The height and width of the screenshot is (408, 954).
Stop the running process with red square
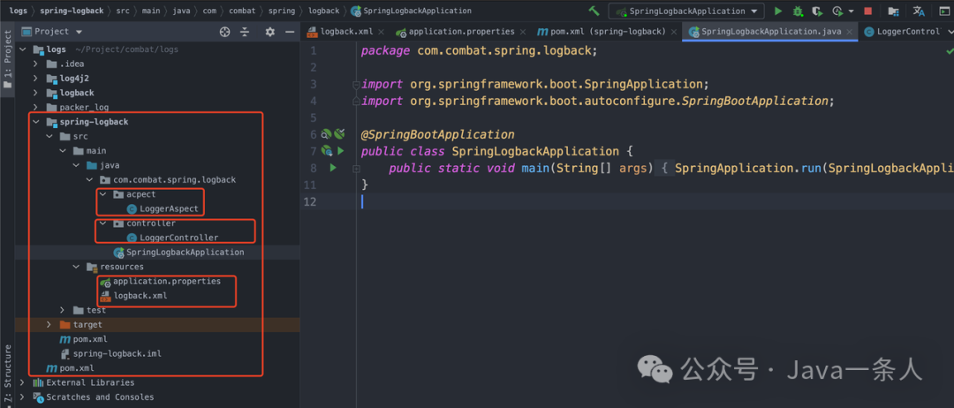(868, 11)
